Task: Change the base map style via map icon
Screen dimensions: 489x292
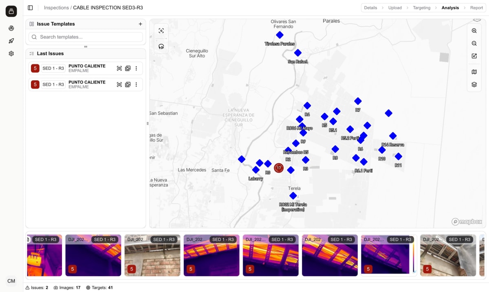Action: [x=474, y=72]
